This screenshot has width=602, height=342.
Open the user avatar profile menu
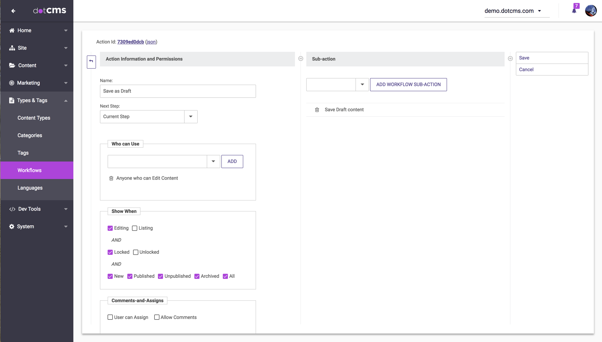pos(591,11)
